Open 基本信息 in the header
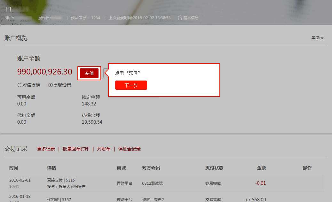 tap(190, 18)
